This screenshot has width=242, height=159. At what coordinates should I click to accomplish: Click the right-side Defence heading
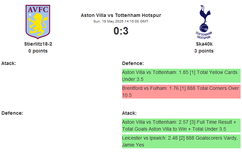(x=133, y=63)
